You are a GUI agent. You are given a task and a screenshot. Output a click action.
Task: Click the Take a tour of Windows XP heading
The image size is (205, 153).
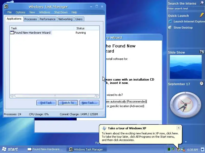pos(127,128)
